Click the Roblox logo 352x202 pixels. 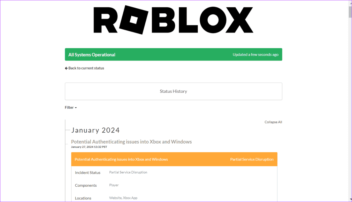click(173, 20)
